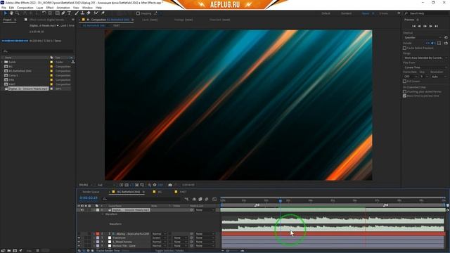
Task: Toggle Include audio speaker icon in Preview
Action: [433, 43]
